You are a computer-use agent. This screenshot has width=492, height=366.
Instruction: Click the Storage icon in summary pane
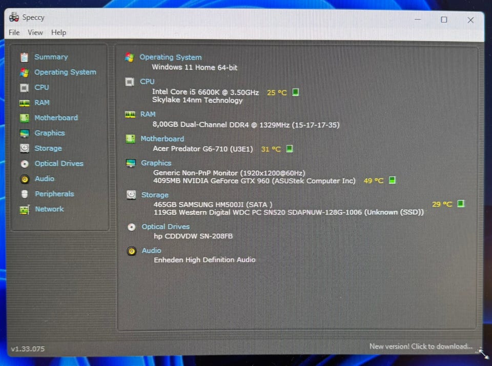131,195
